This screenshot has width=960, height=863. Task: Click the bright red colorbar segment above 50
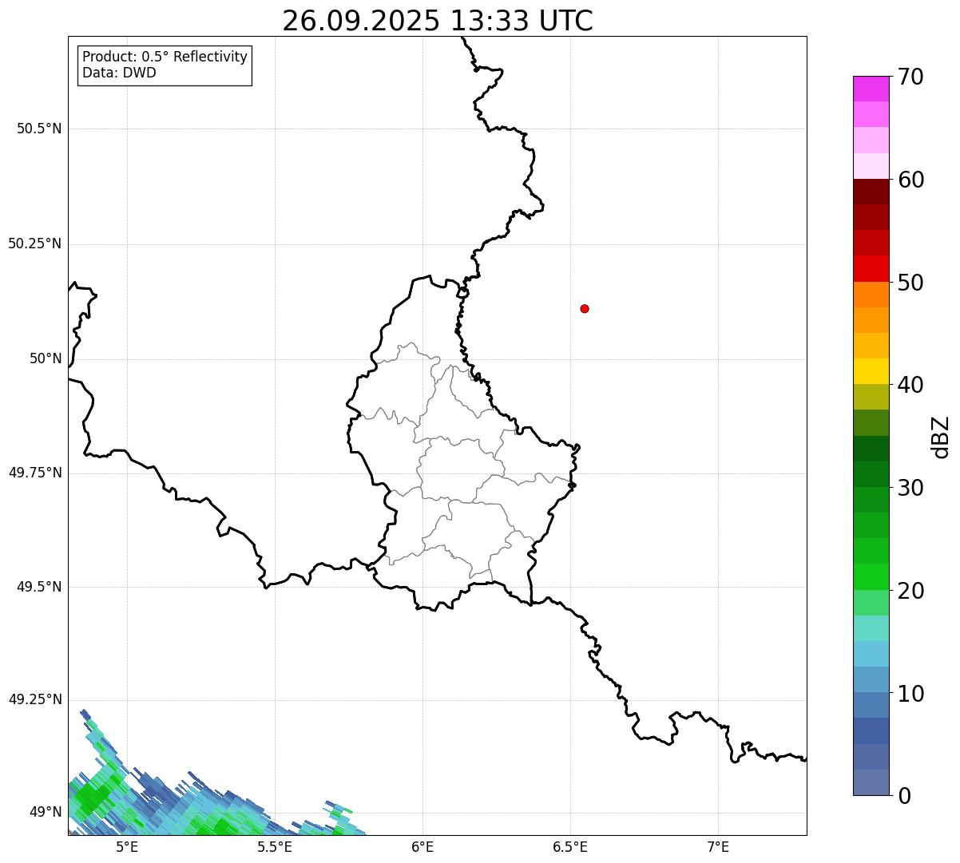[871, 268]
